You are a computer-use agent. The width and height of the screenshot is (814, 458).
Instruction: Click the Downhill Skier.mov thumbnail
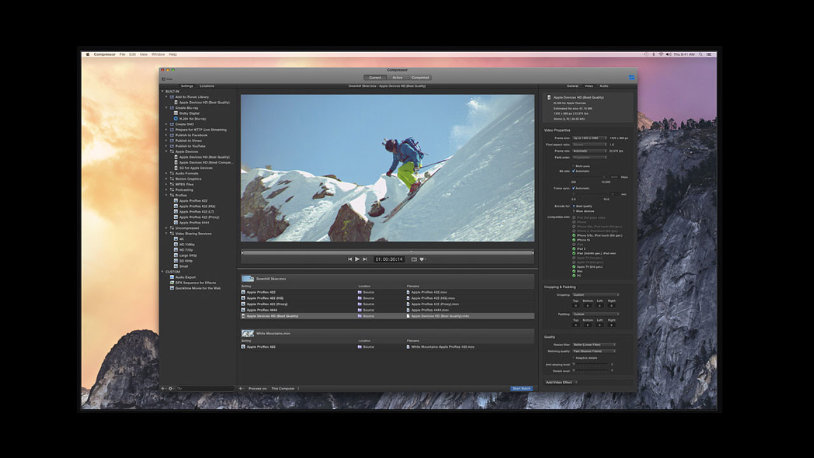(x=247, y=279)
